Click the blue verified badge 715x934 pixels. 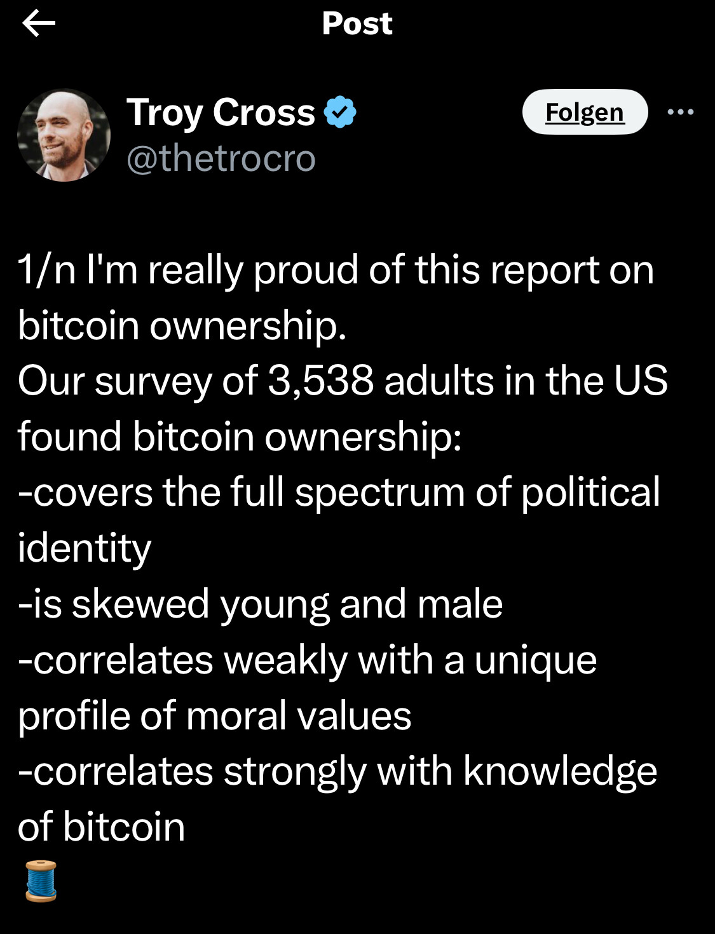pos(340,112)
